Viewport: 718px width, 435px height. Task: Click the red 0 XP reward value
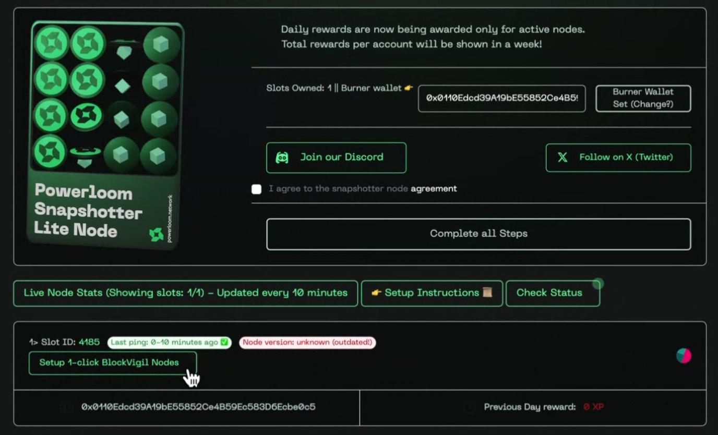(x=593, y=407)
